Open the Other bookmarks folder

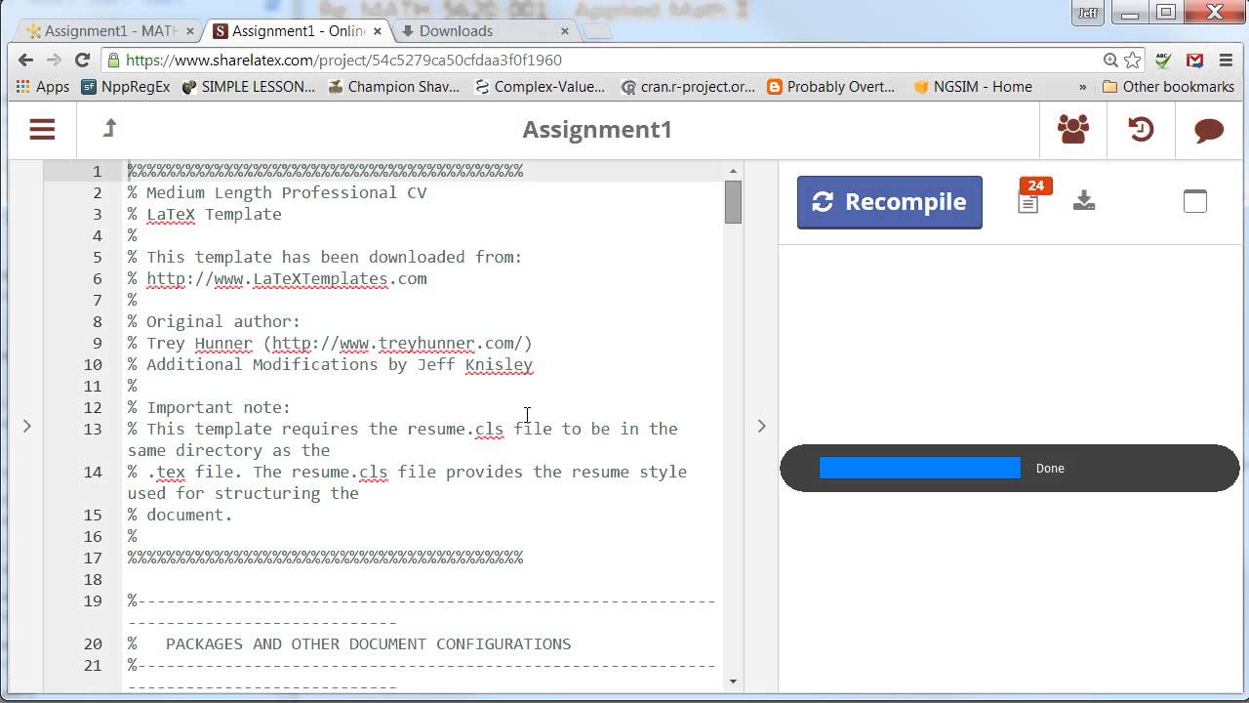[1168, 86]
